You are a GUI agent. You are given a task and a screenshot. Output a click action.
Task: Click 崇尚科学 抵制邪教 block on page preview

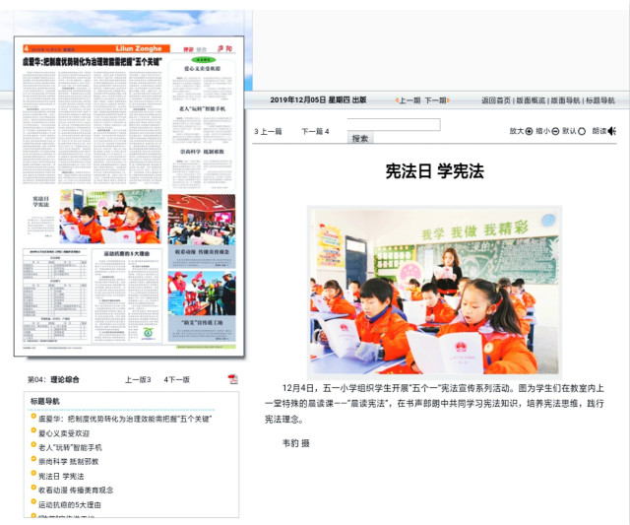tap(202, 168)
